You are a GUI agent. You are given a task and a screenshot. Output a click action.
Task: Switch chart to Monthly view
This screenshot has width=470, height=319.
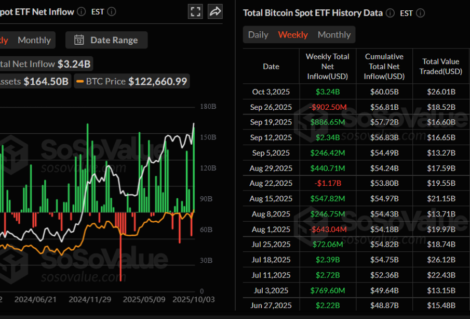point(34,40)
